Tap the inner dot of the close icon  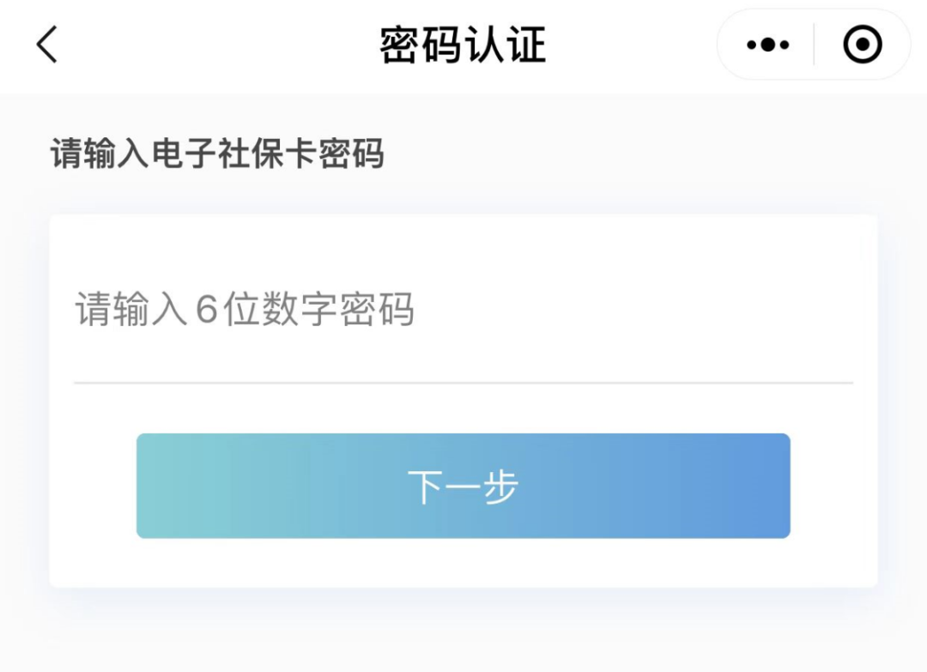click(862, 45)
